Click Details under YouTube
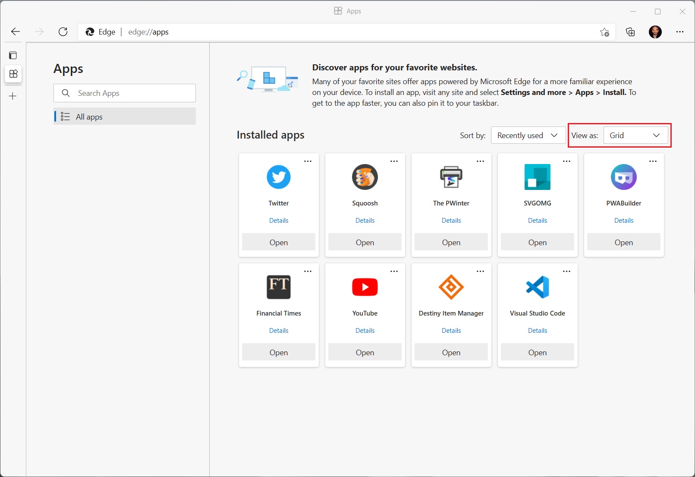This screenshot has height=477, width=695. point(365,330)
